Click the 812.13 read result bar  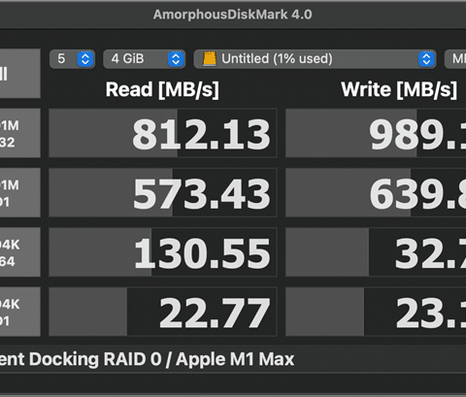point(163,133)
